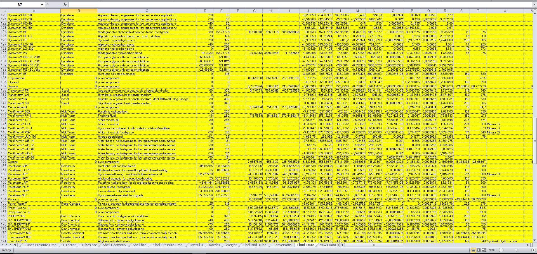Image resolution: width=537 pixels, height=254 pixels.
Task: Switch to the Weight sheet
Action: point(231,245)
